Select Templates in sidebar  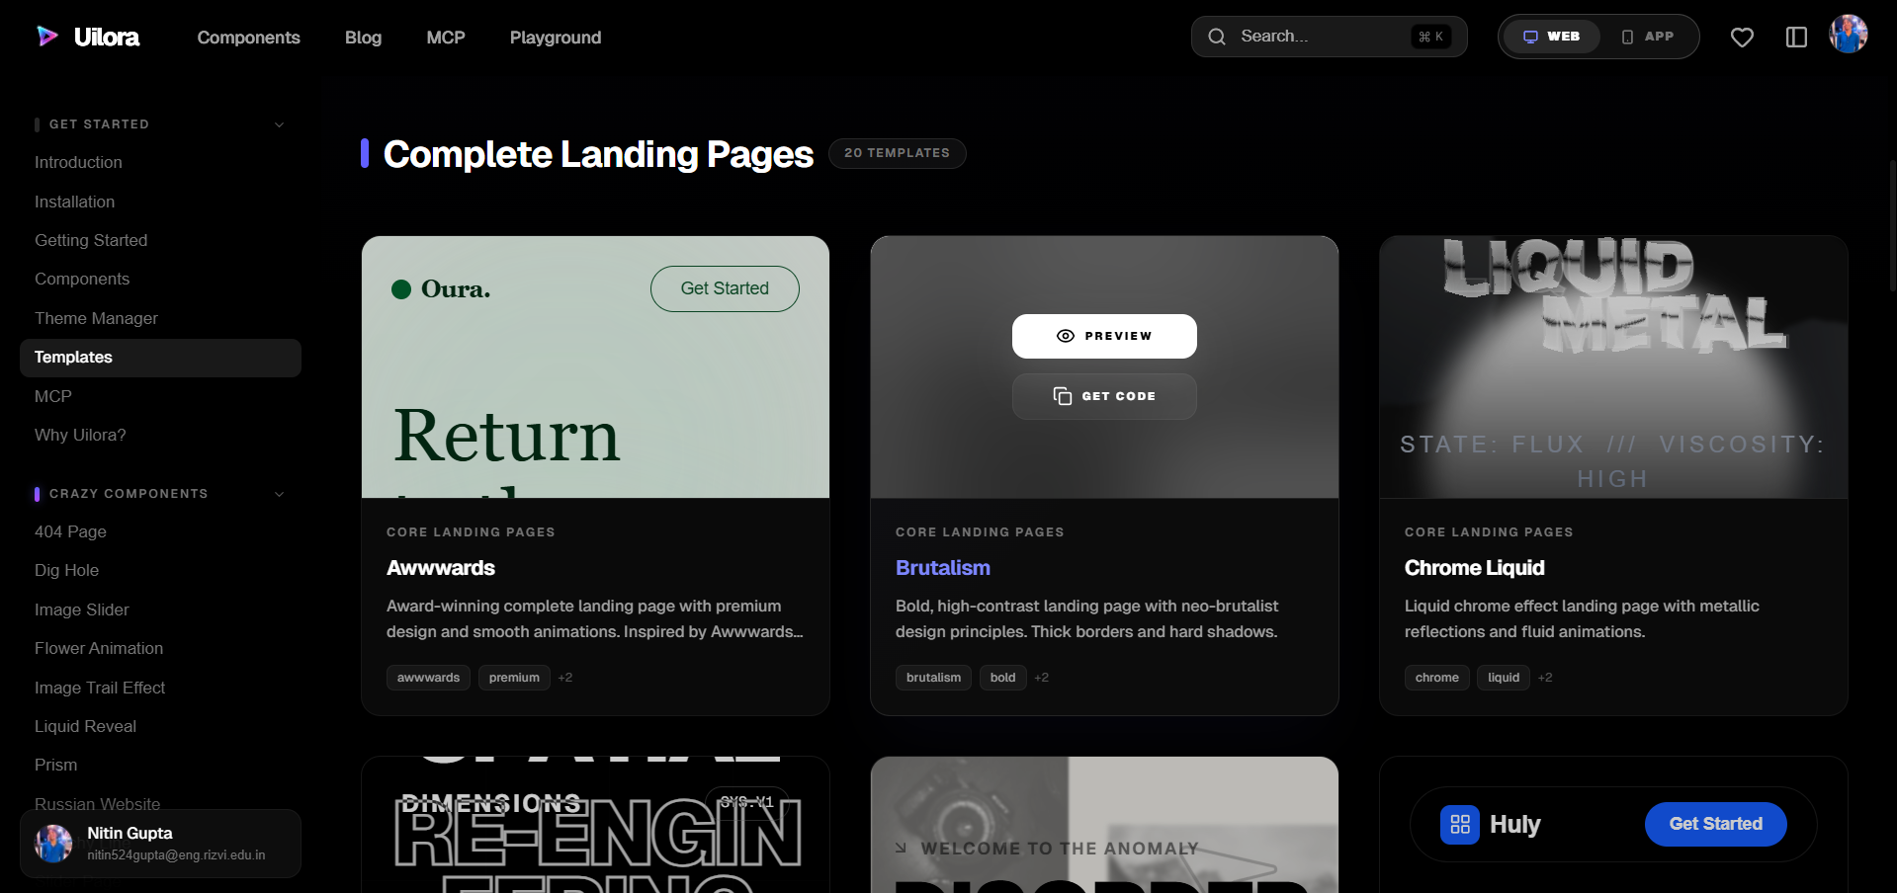click(x=160, y=358)
